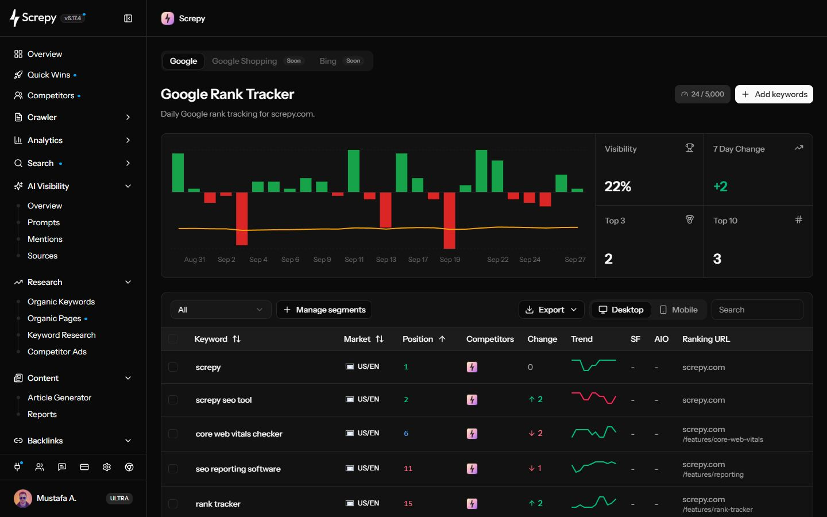Screen dimensions: 827x517
Task: Sort by Keyword column arrows
Action: 237,339
